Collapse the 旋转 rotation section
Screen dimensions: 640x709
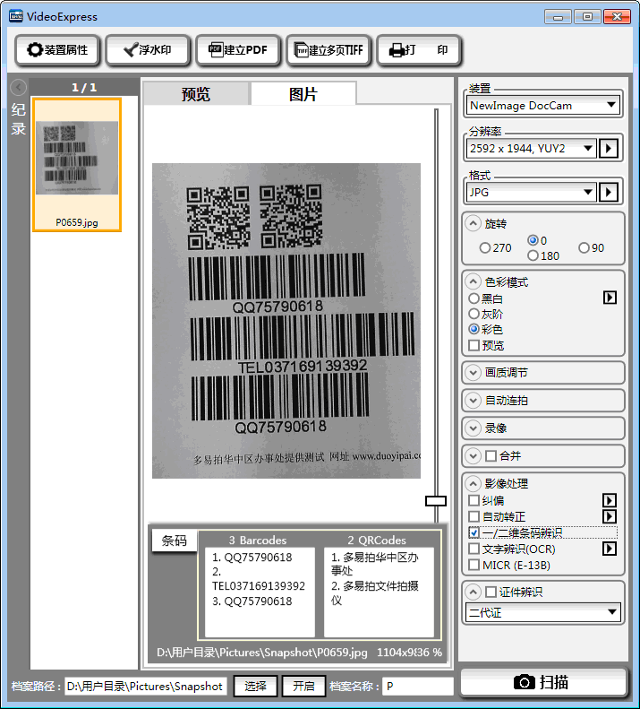pyautogui.click(x=473, y=223)
